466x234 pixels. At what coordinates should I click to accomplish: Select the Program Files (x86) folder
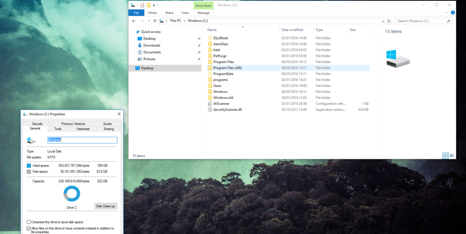click(x=288, y=68)
